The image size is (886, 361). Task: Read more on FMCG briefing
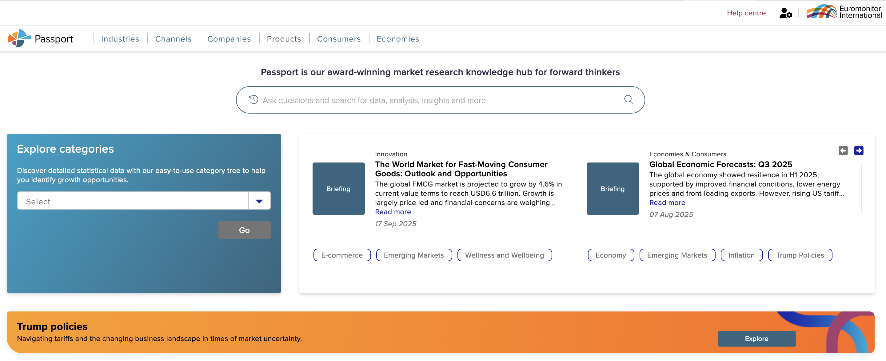click(393, 212)
